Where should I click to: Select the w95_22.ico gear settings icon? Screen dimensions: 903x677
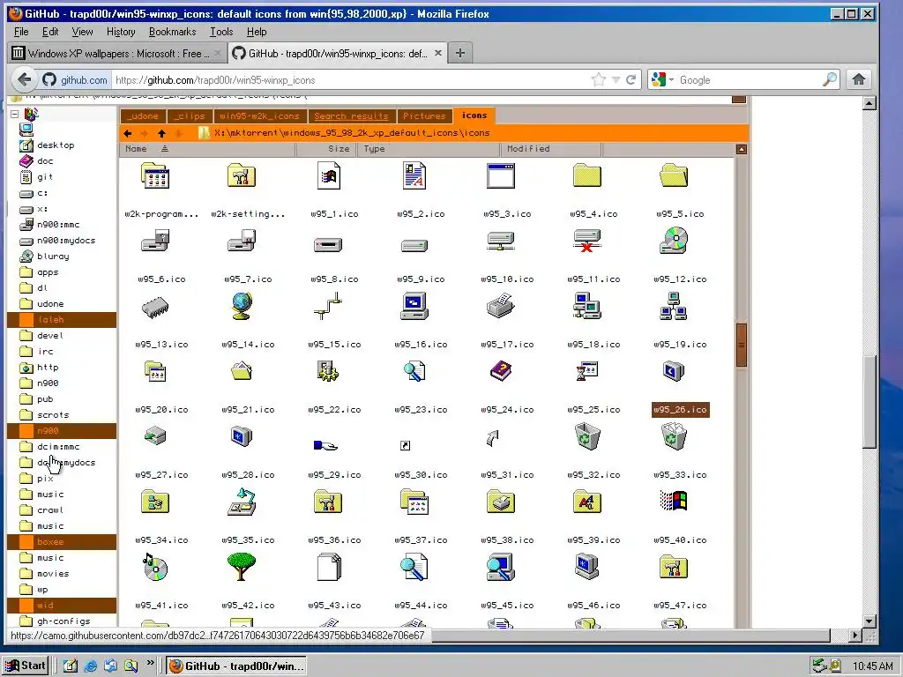328,371
